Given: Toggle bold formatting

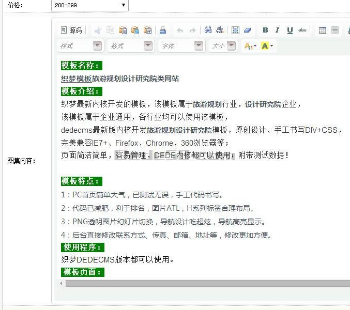Looking at the screenshot, I should click(x=265, y=30).
